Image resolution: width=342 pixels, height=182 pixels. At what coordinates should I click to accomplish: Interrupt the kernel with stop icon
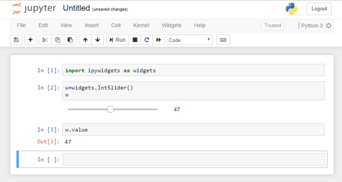click(135, 40)
